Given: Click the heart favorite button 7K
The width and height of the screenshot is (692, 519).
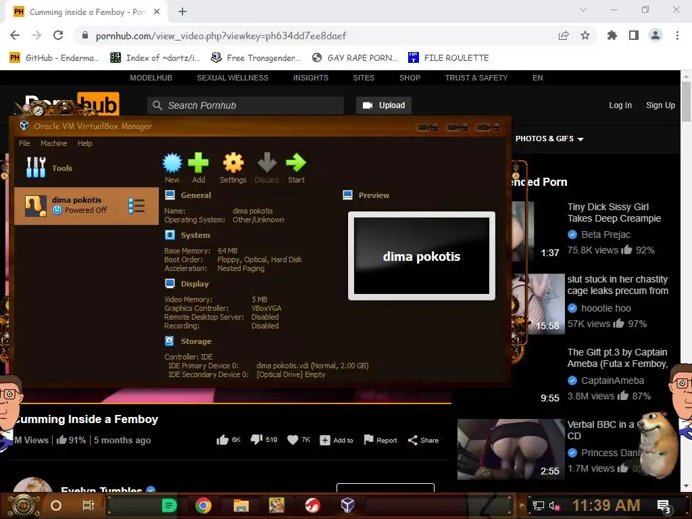Looking at the screenshot, I should point(299,439).
